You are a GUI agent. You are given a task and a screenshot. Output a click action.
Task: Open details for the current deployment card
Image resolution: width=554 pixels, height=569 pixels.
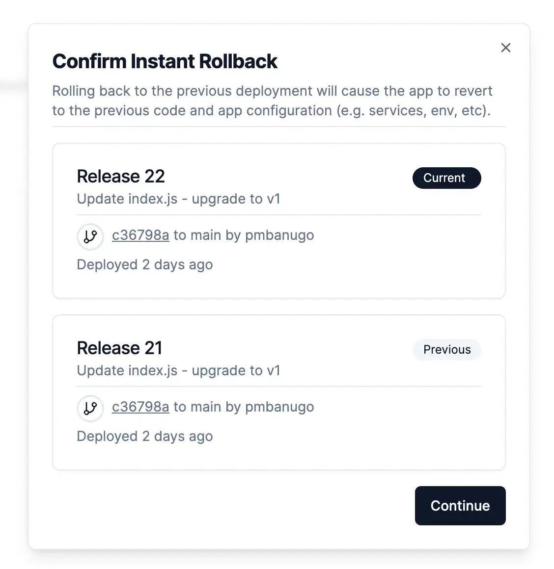point(278,220)
